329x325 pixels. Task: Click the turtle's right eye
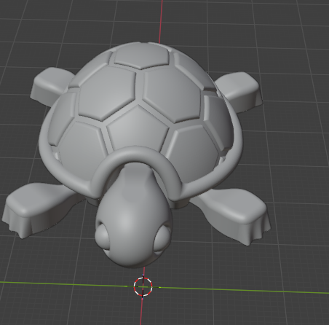pos(162,239)
